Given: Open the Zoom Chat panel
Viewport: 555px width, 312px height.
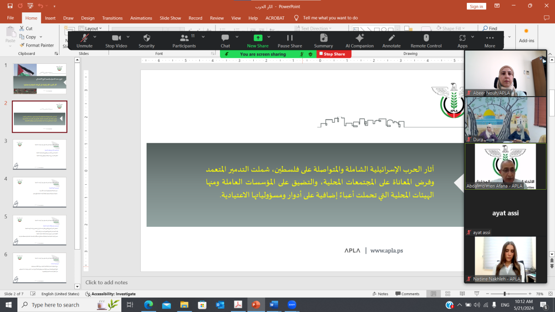Looking at the screenshot, I should coord(225,40).
